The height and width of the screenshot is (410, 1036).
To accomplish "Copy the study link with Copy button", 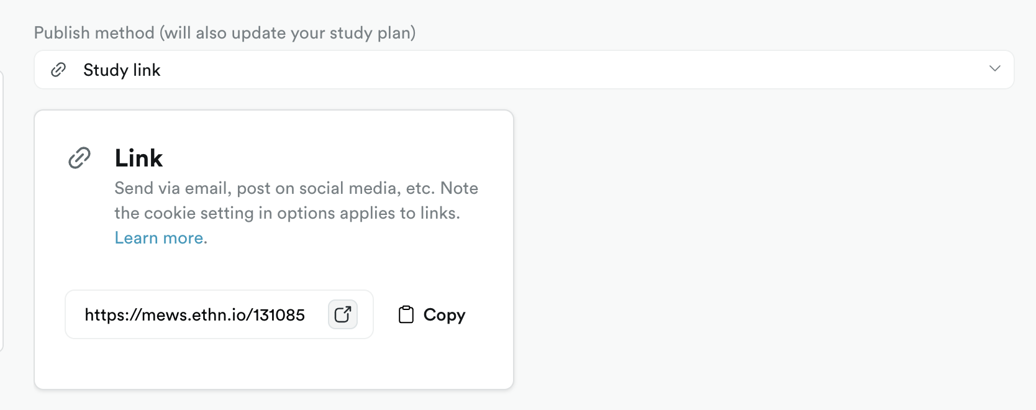I will pyautogui.click(x=432, y=315).
